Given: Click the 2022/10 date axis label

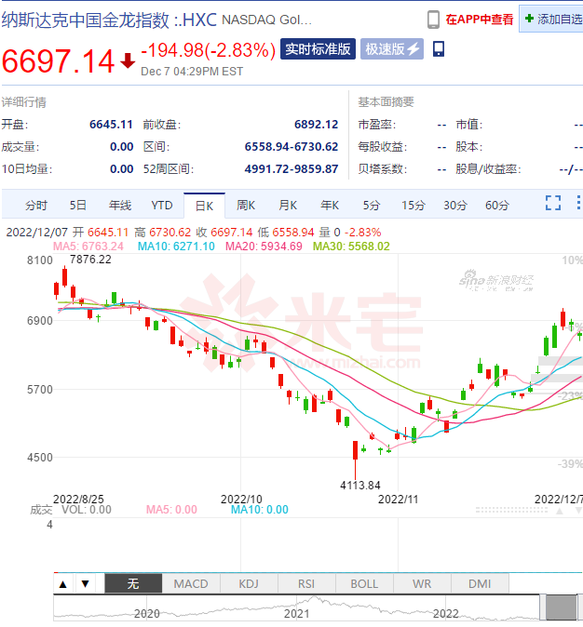Looking at the screenshot, I should coord(241,499).
